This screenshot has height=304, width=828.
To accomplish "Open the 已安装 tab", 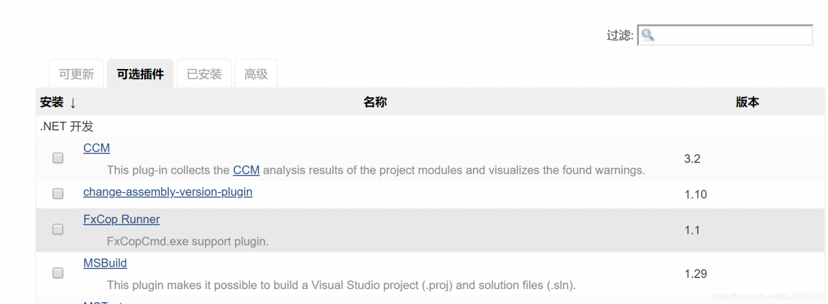I will [x=204, y=74].
